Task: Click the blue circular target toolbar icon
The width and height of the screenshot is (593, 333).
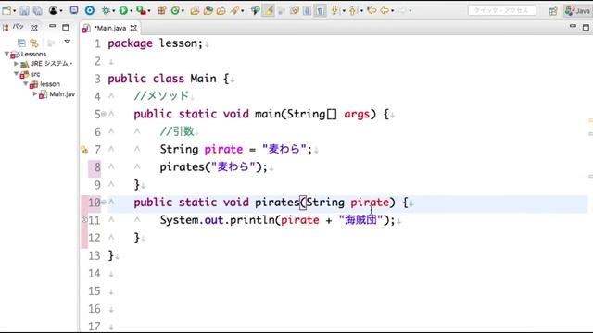Action: [90, 10]
